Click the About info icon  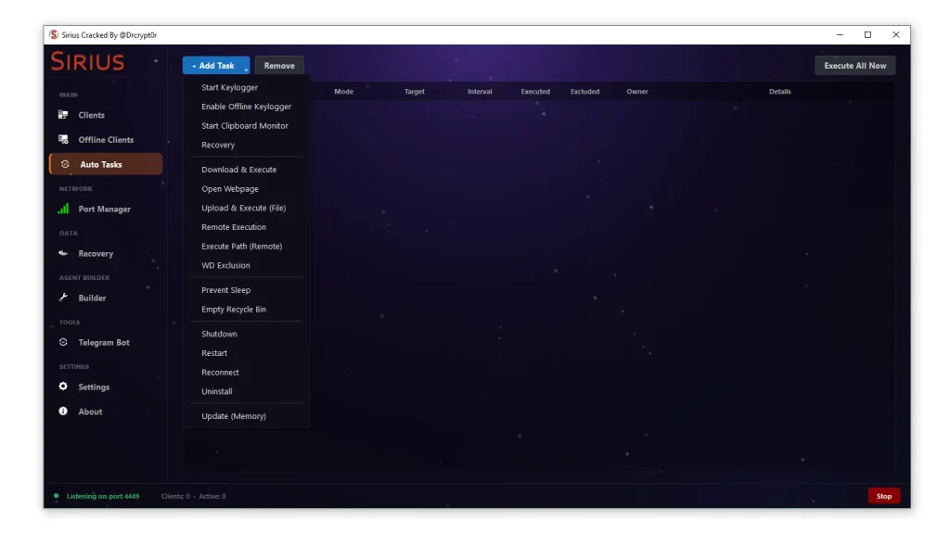(63, 412)
